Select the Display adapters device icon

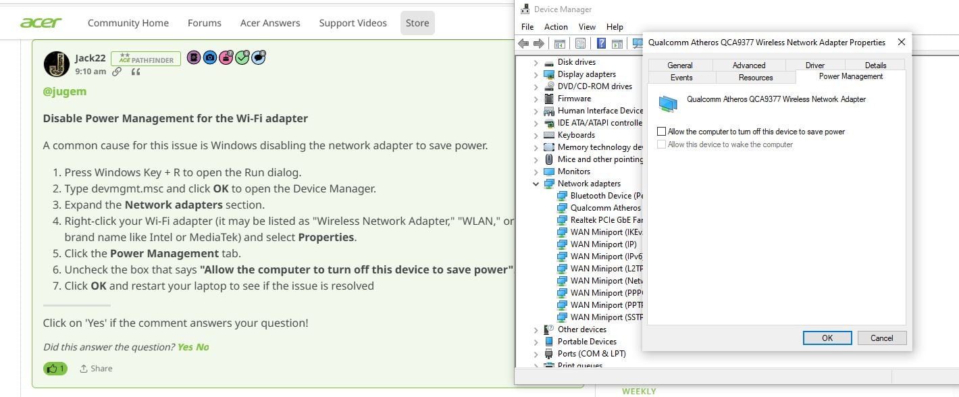(549, 74)
